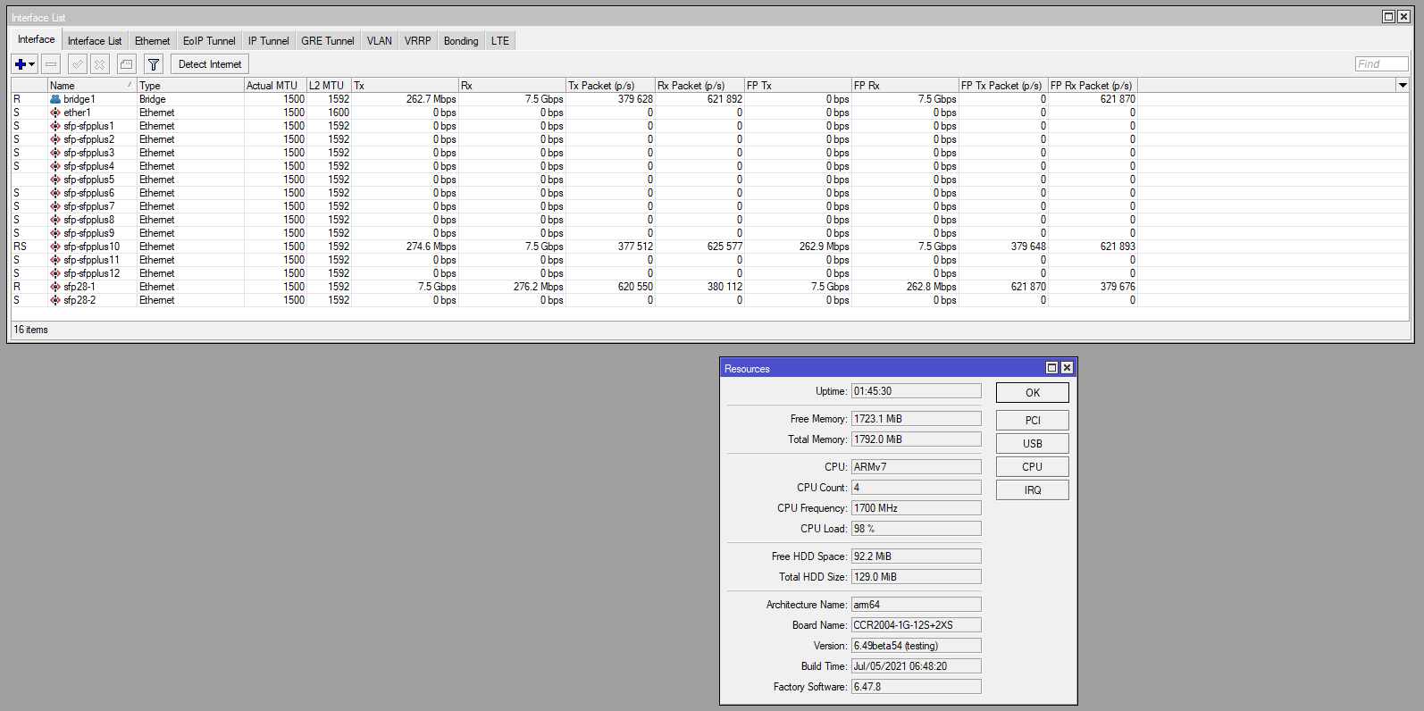1424x711 pixels.
Task: Click the Find search field
Action: point(1382,64)
